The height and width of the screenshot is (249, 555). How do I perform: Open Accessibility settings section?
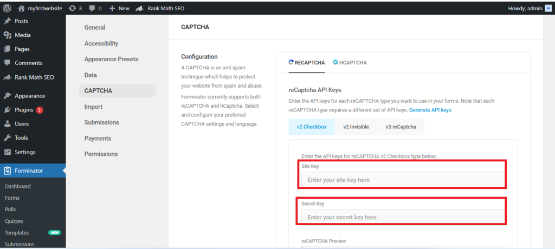tap(101, 43)
